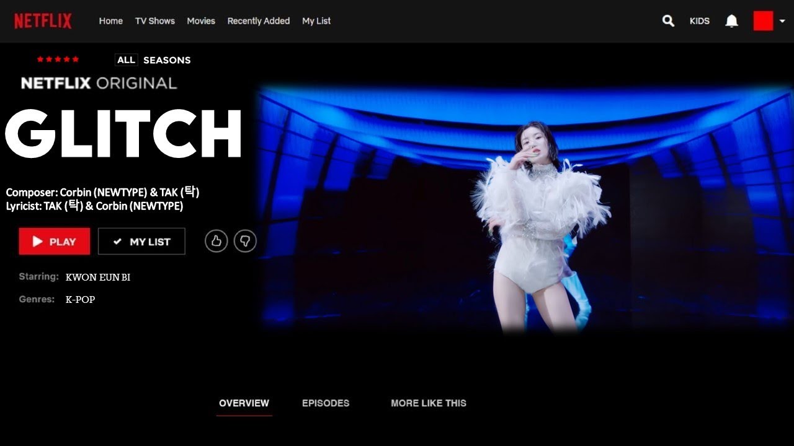Click the ALL seasons badge
This screenshot has width=794, height=446.
126,60
